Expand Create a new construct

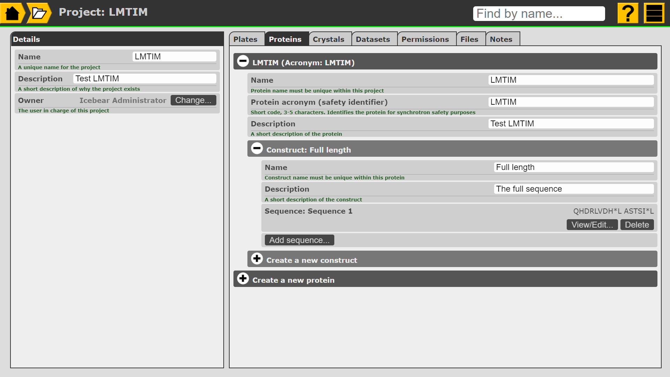257,259
